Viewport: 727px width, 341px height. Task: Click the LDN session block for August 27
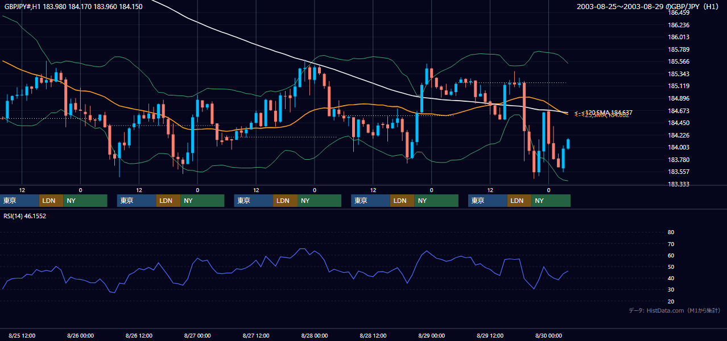(x=286, y=201)
